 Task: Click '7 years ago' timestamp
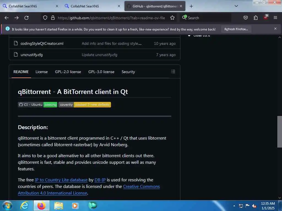tap(166, 55)
